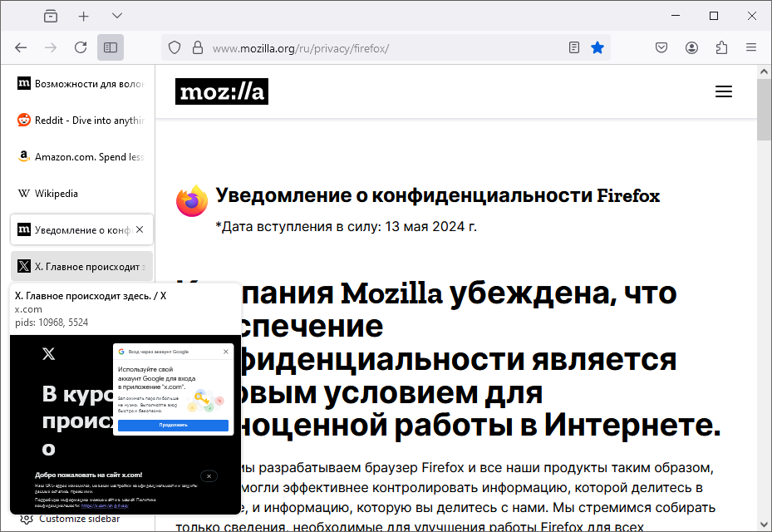Open Firefox account profile icon

[x=691, y=47]
